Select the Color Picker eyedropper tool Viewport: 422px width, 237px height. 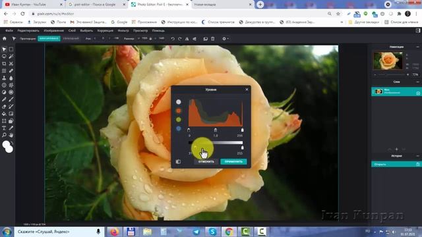point(11,128)
